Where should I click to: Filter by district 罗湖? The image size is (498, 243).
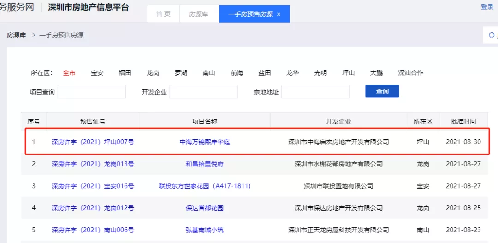point(181,73)
